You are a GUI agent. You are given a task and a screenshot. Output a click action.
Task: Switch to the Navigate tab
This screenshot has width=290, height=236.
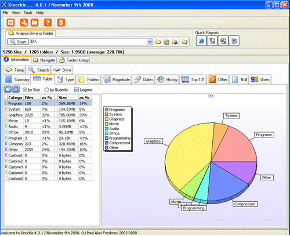click(x=44, y=60)
